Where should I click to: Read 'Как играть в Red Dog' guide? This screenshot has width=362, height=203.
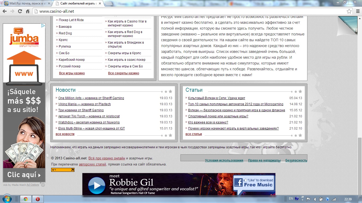pos(125,34)
